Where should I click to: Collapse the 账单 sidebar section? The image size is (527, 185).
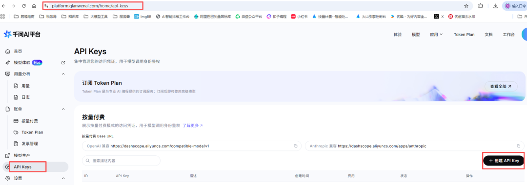click(63, 109)
